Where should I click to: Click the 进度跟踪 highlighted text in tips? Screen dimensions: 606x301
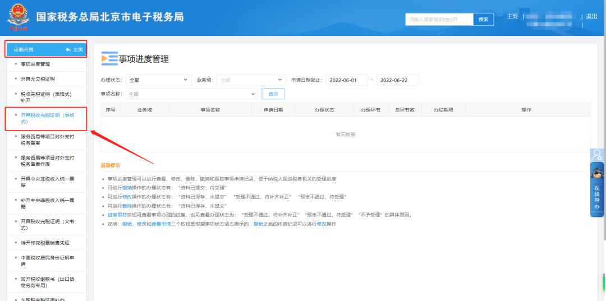coord(117,215)
